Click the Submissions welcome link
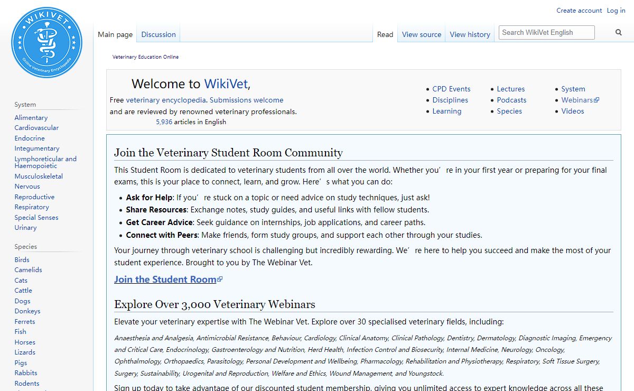Viewport: 634px width, 391px height. click(246, 100)
